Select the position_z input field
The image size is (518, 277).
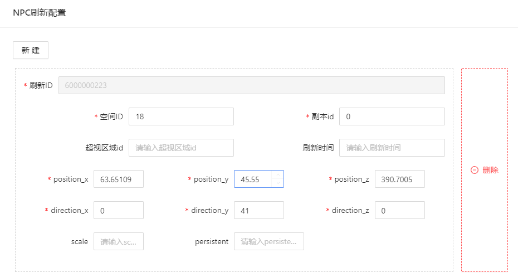[x=399, y=179]
